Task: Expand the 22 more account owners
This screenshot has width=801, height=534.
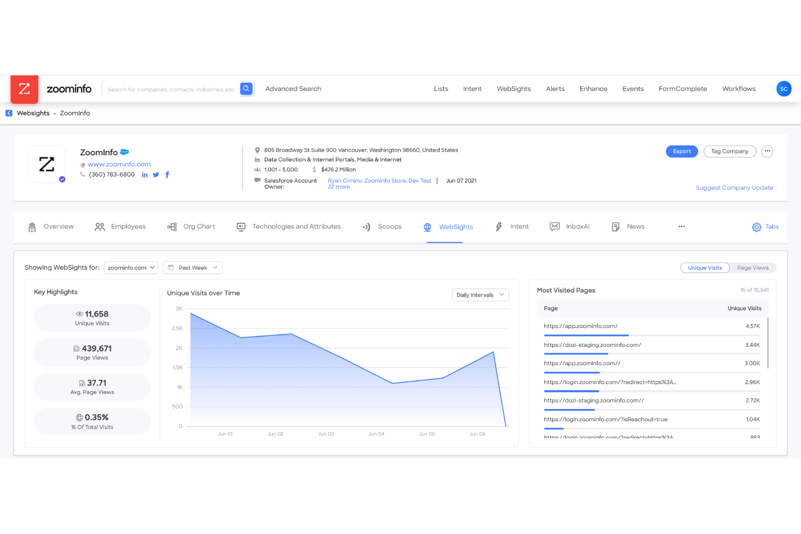Action: click(x=339, y=187)
